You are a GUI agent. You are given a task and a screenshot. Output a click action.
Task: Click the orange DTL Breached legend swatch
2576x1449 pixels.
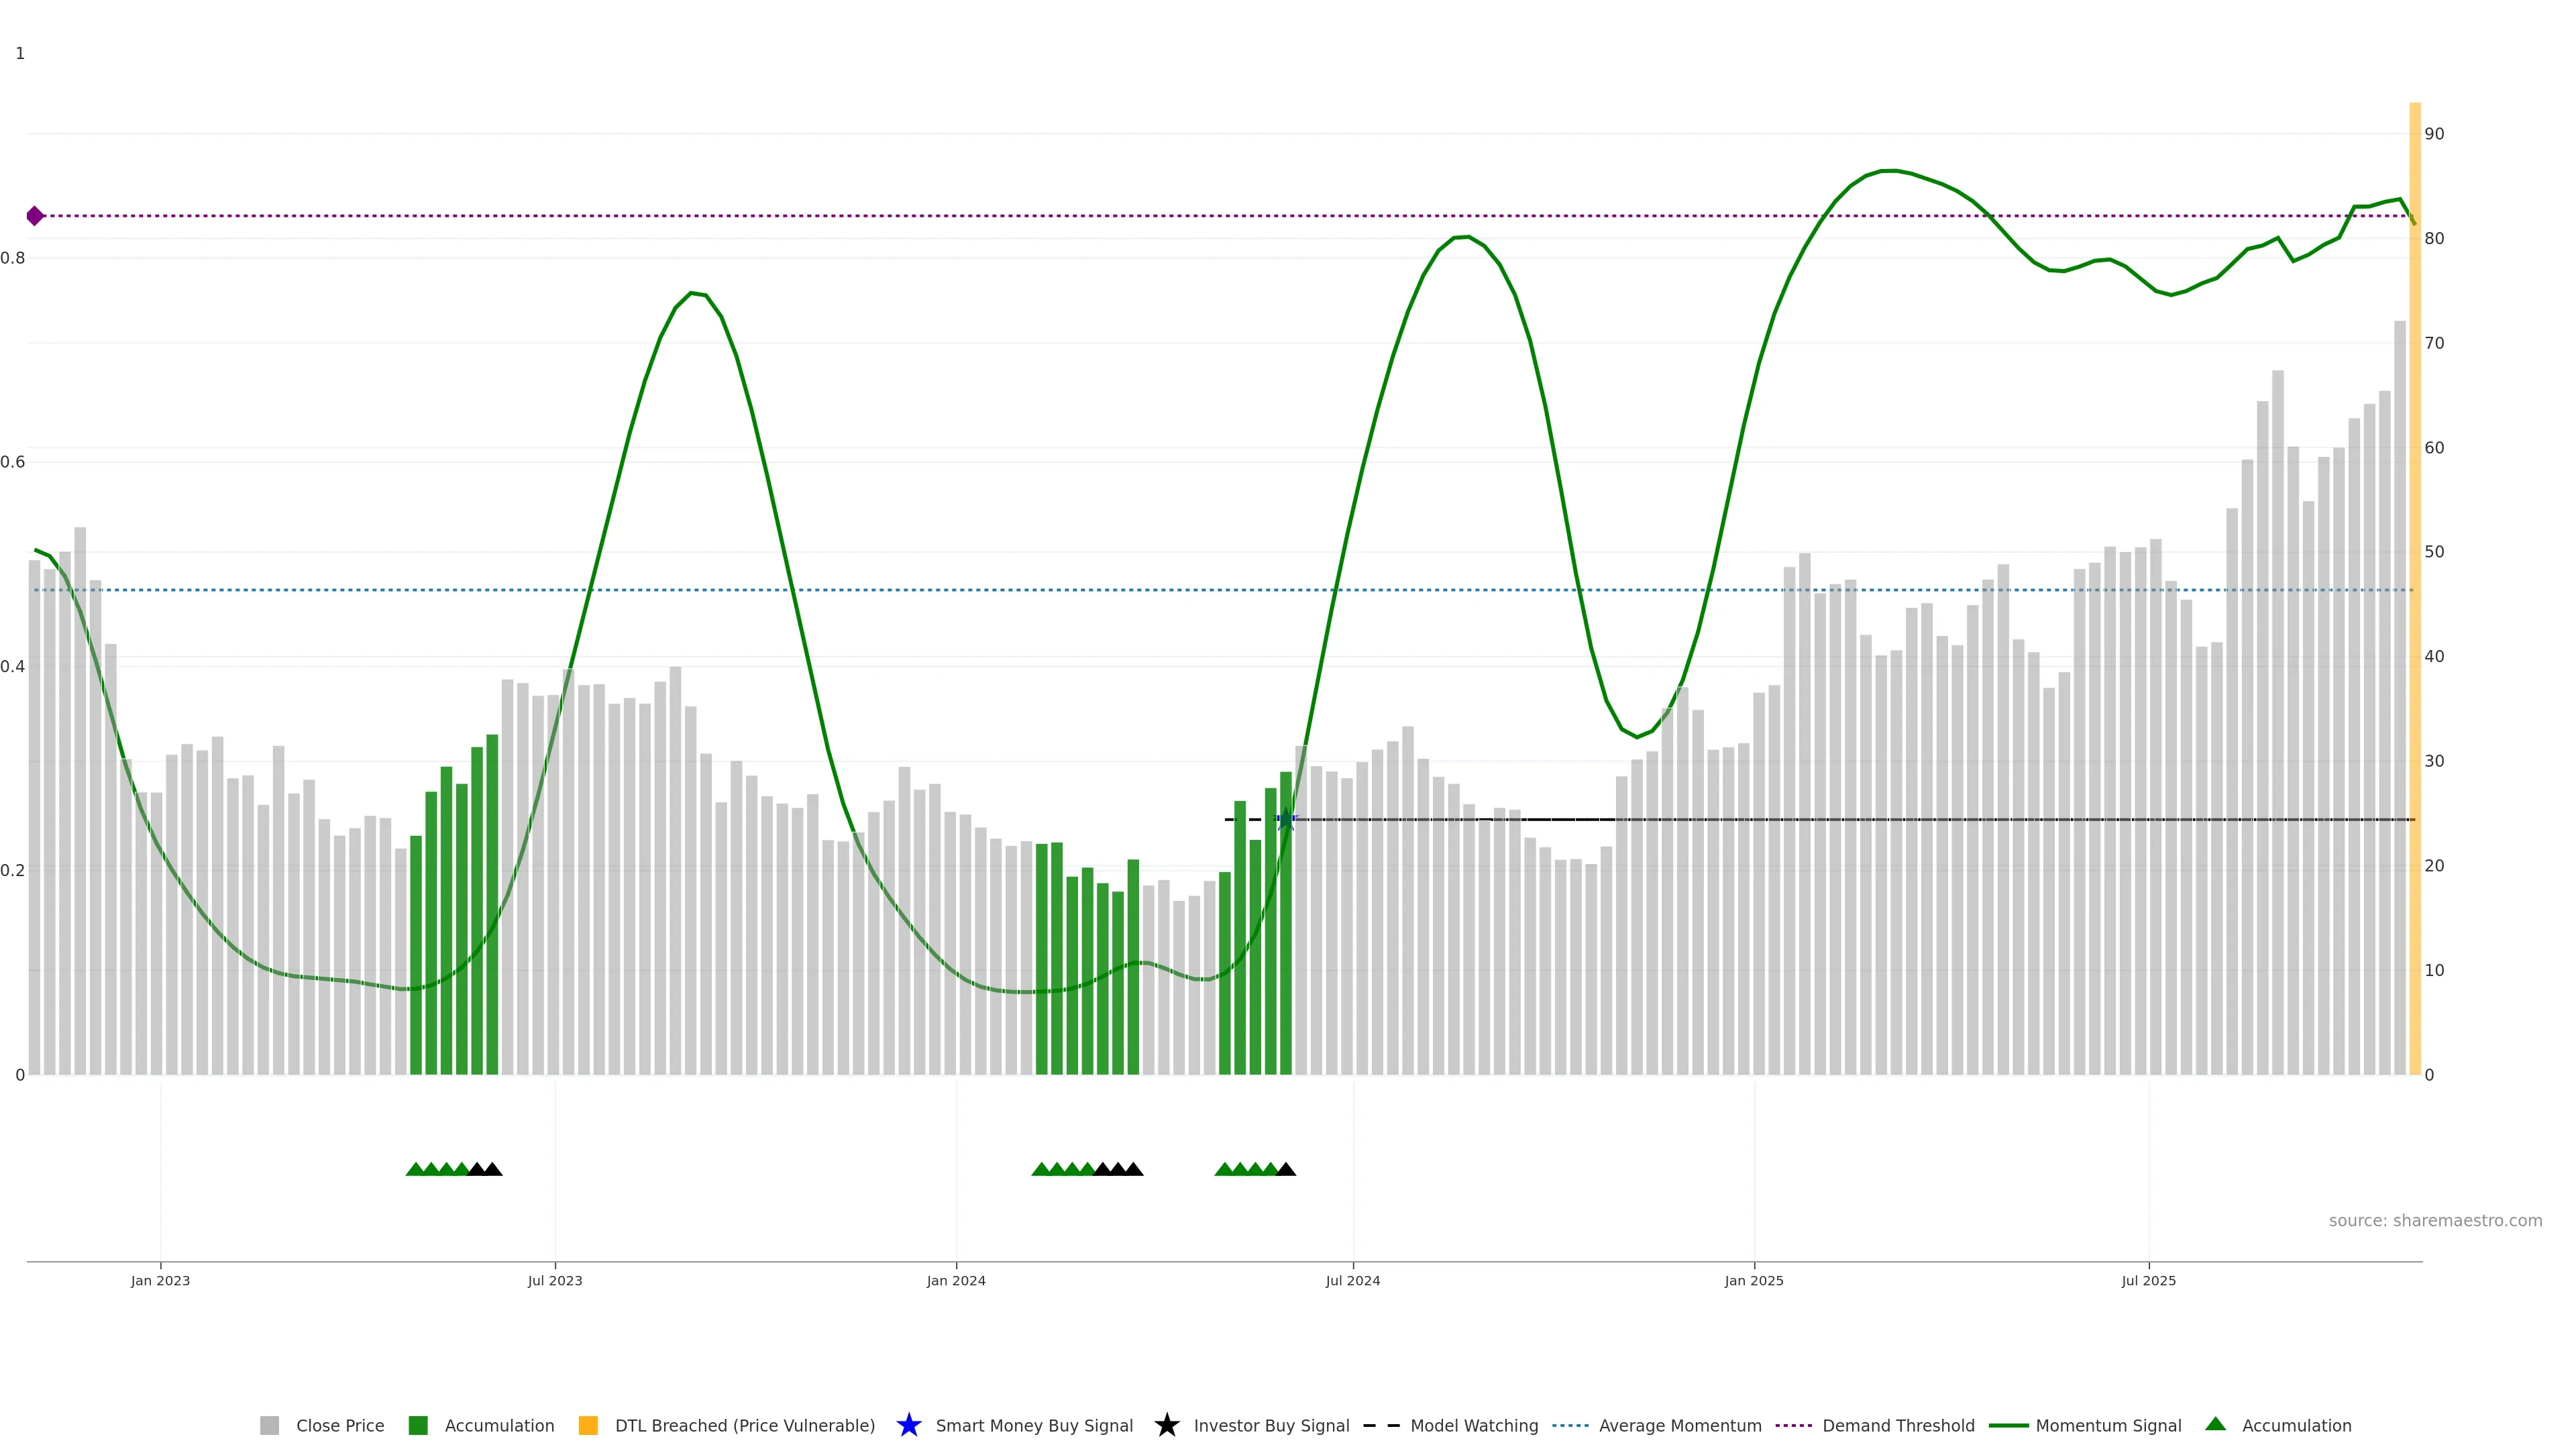(x=588, y=1426)
